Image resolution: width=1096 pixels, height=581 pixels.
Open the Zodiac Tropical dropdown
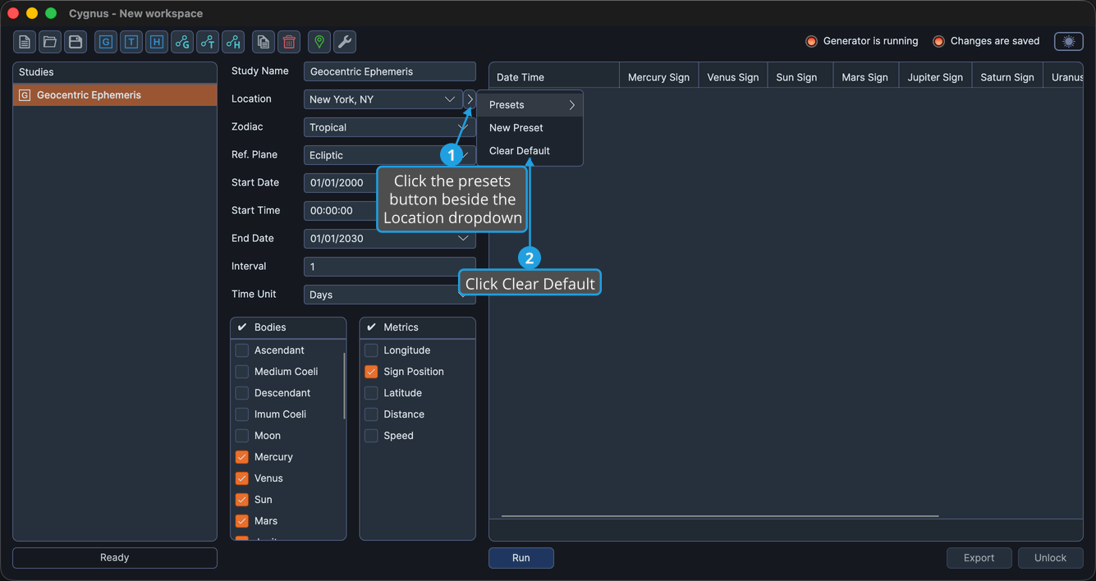point(389,127)
